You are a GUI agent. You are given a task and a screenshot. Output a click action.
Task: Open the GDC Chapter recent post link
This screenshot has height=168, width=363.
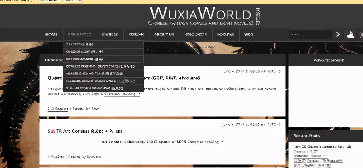pos(312,165)
